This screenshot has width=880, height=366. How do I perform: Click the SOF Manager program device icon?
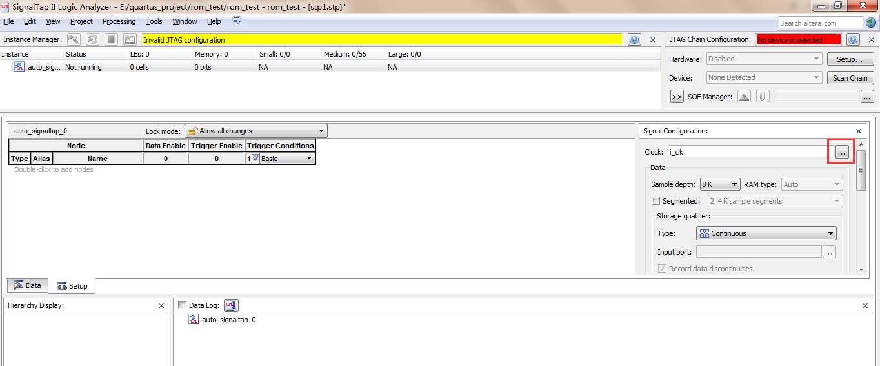point(745,96)
